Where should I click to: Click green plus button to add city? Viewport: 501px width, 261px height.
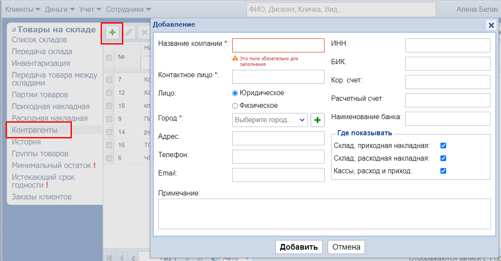coord(318,120)
